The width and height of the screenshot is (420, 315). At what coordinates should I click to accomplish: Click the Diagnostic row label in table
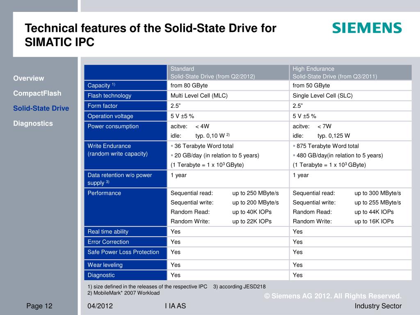click(x=126, y=275)
